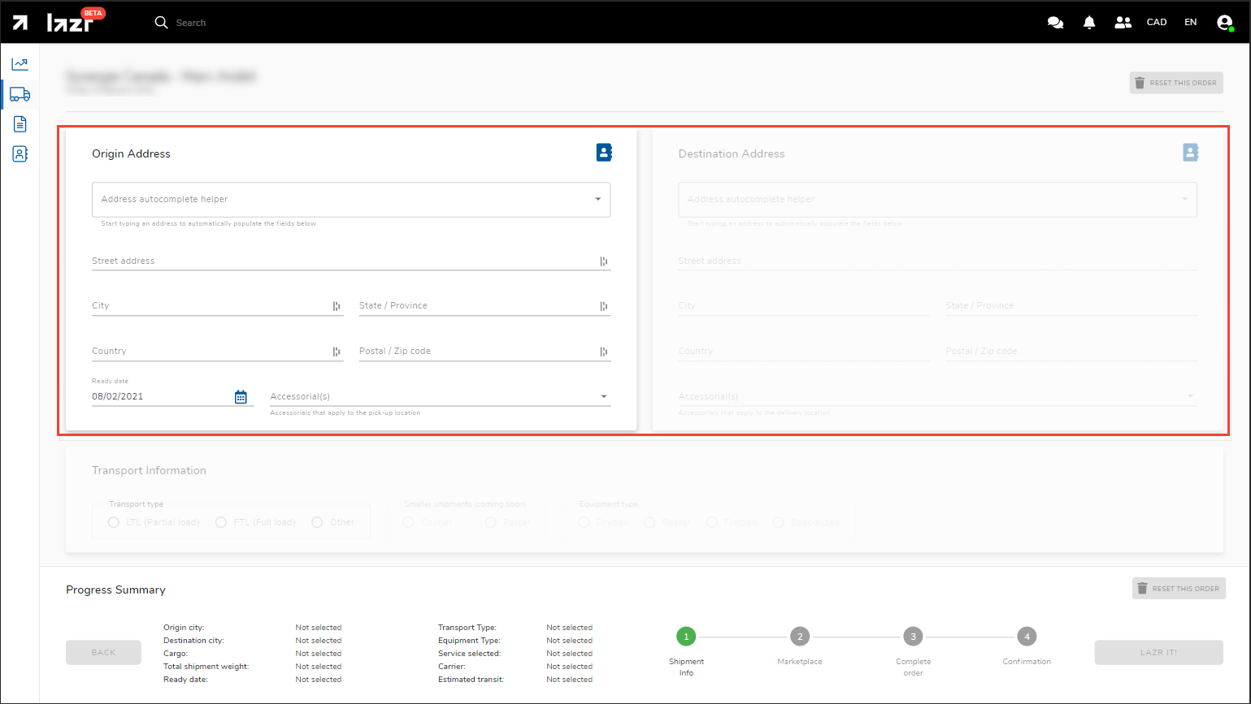Open the Ready date calendar picker
This screenshot has width=1251, height=704.
(x=241, y=397)
